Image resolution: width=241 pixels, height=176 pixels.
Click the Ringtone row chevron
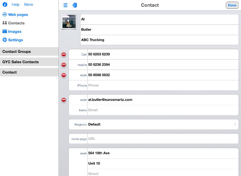click(x=235, y=124)
